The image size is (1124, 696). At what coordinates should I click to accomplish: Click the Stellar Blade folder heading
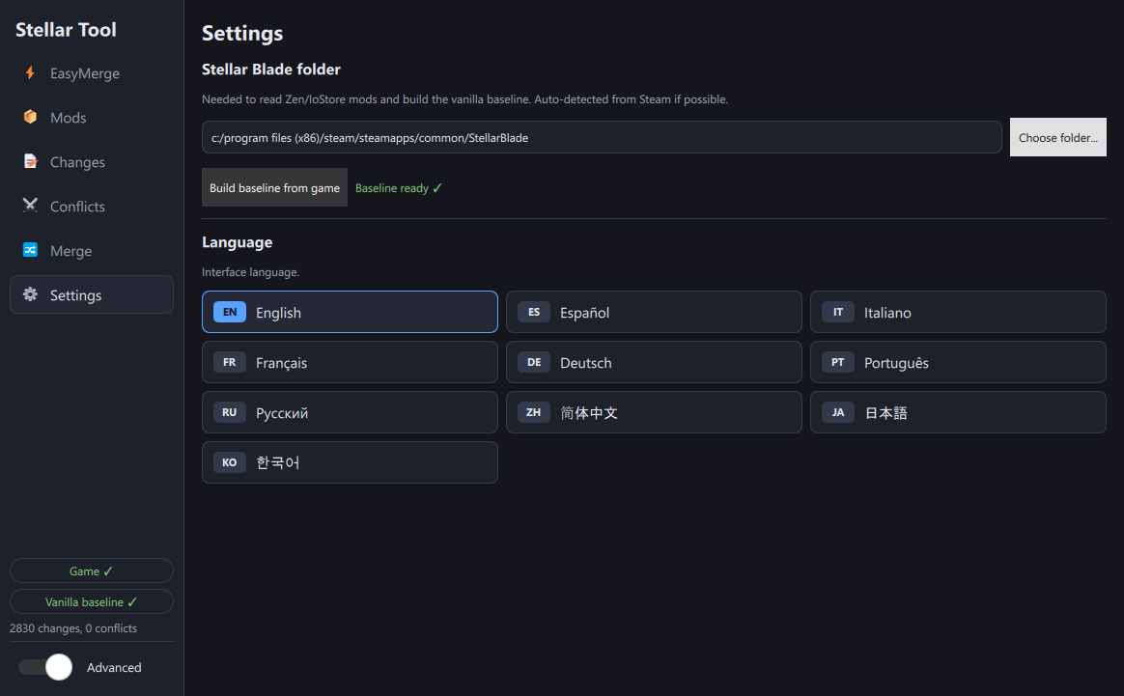[x=271, y=69]
